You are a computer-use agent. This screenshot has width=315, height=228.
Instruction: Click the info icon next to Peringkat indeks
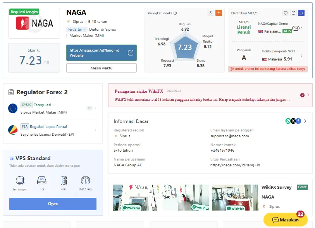click(x=175, y=13)
